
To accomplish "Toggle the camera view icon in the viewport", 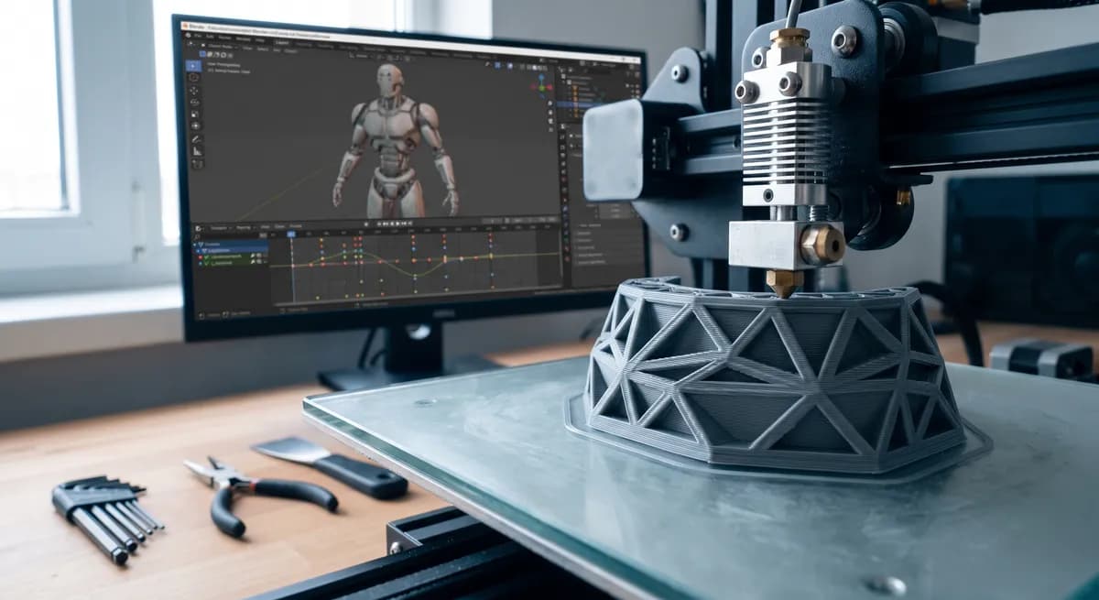I will (x=550, y=120).
